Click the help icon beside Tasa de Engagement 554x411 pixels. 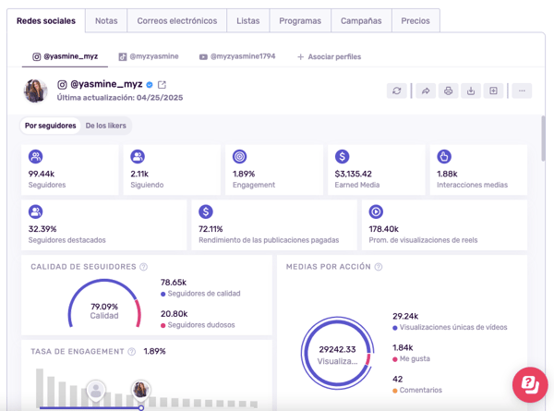[132, 352]
